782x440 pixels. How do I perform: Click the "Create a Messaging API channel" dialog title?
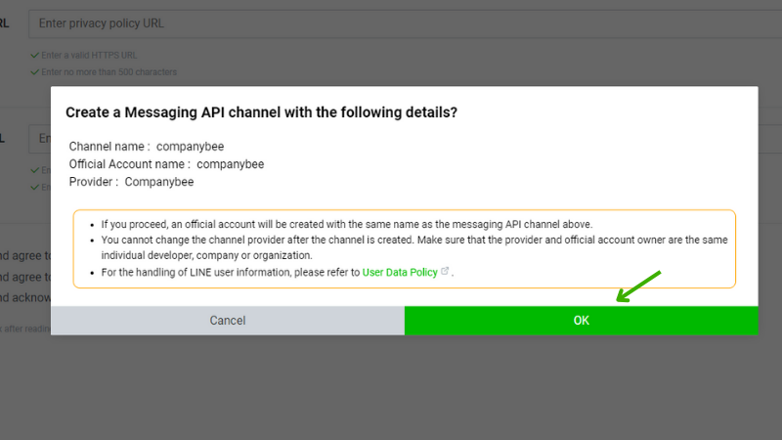261,112
